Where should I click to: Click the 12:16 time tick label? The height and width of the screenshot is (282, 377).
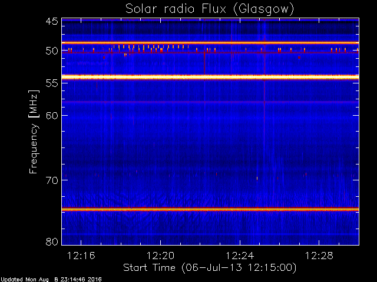tap(81, 256)
